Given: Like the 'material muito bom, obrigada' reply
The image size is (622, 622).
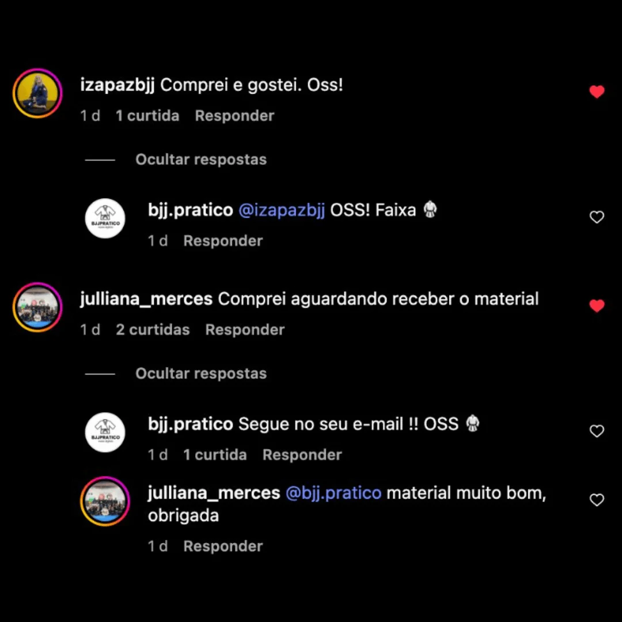Looking at the screenshot, I should (597, 500).
